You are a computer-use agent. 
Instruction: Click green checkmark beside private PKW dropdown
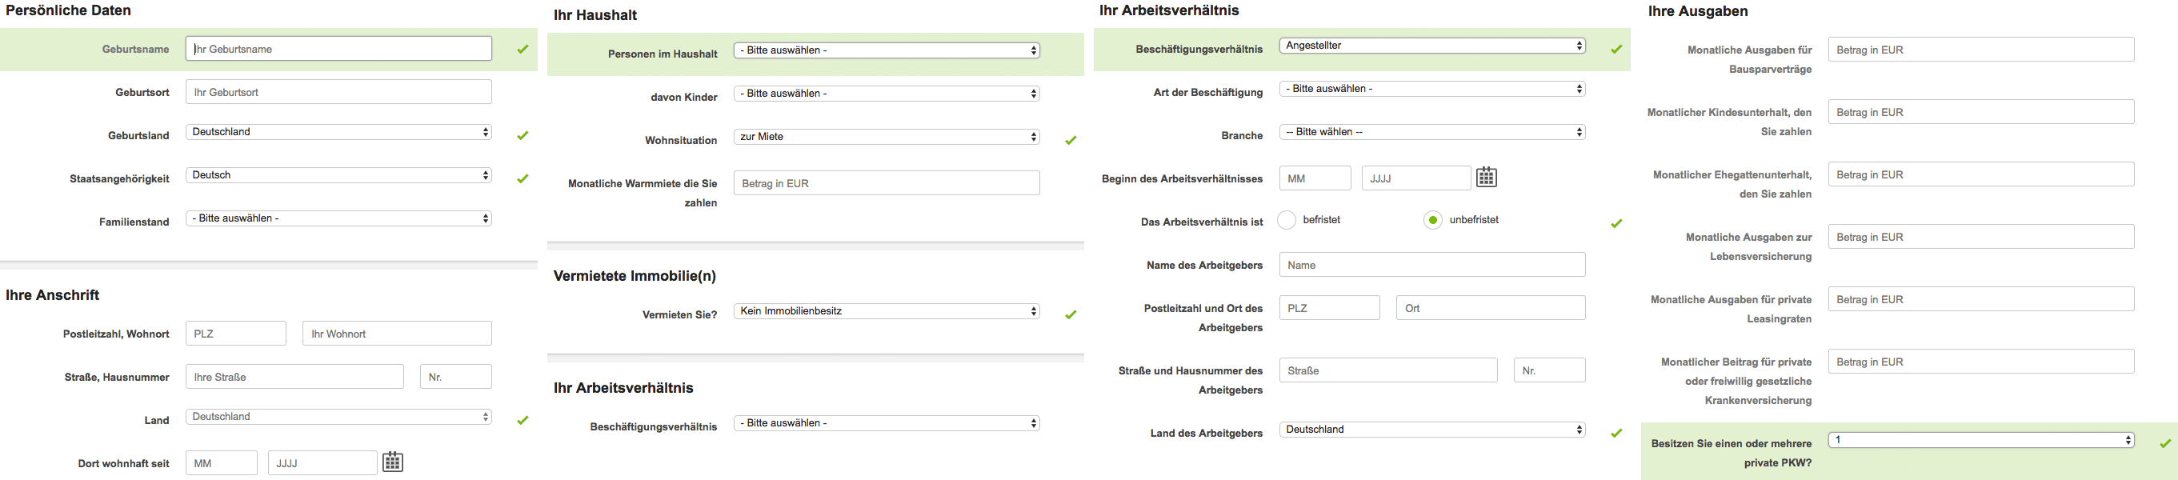[x=2164, y=443]
